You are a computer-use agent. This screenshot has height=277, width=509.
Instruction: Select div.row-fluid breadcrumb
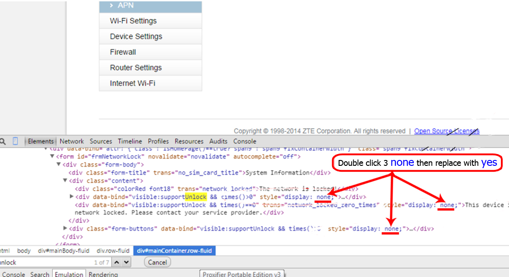click(x=113, y=251)
